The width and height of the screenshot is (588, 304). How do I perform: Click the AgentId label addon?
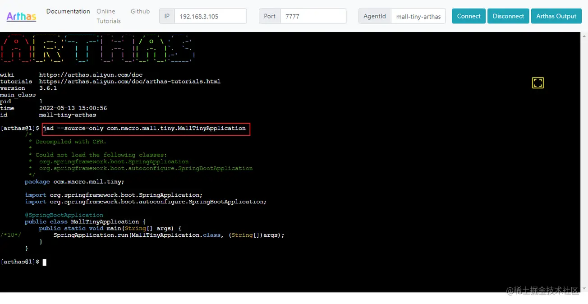(x=375, y=16)
